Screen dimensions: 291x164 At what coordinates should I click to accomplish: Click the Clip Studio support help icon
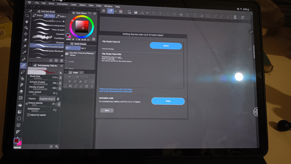pos(242,17)
